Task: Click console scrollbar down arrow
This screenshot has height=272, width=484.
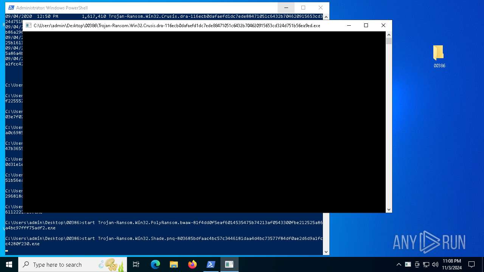Action: 389,209
